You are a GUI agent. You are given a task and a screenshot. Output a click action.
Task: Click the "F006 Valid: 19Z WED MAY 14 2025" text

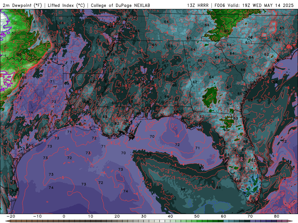click(x=254, y=6)
